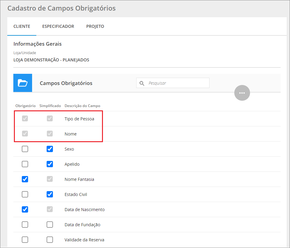Uncheck Simplificado for Estado Civil
This screenshot has width=290, height=248.
pyautogui.click(x=50, y=194)
